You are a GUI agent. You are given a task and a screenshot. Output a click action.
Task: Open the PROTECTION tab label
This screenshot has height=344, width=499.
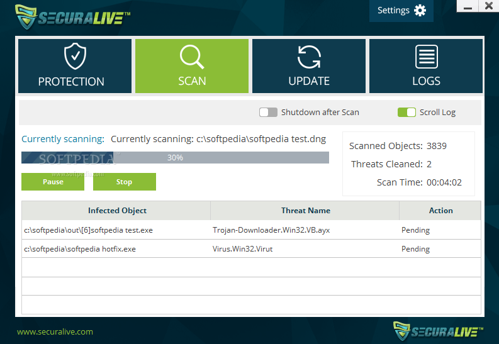point(71,82)
